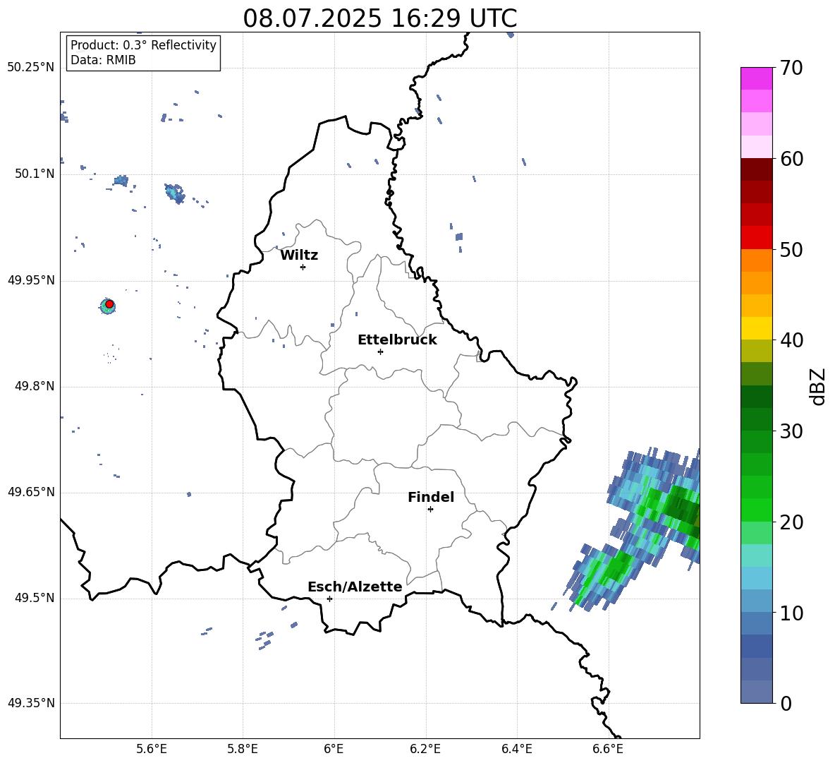Click the orange colorbar segment below 50
835x763 pixels.
click(x=756, y=260)
